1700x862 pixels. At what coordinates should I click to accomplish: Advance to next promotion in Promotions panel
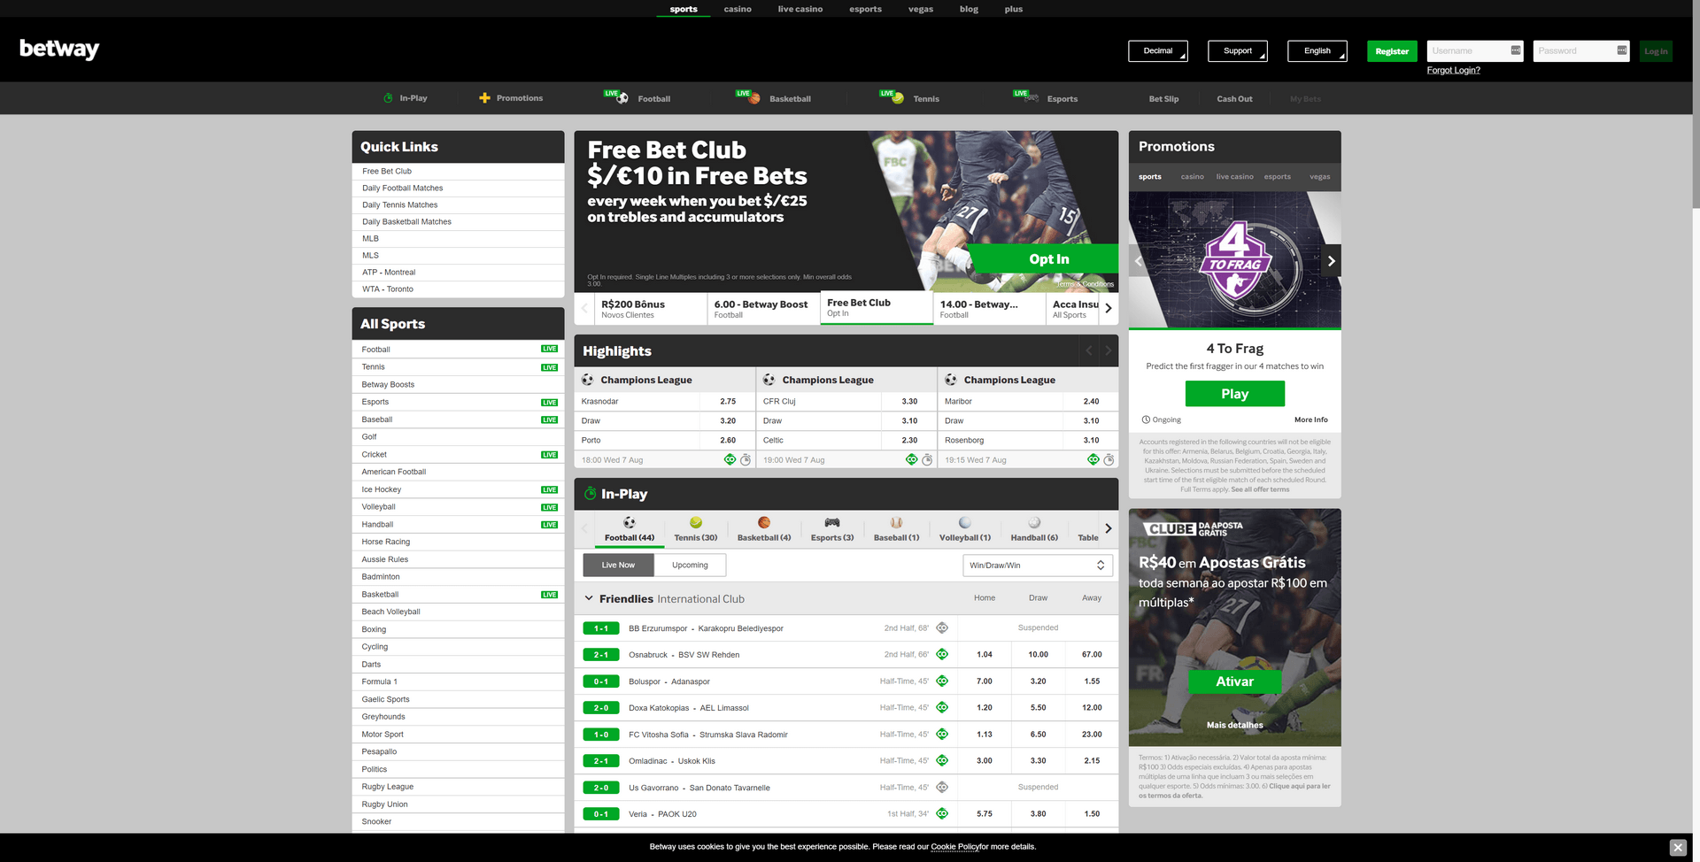point(1331,261)
